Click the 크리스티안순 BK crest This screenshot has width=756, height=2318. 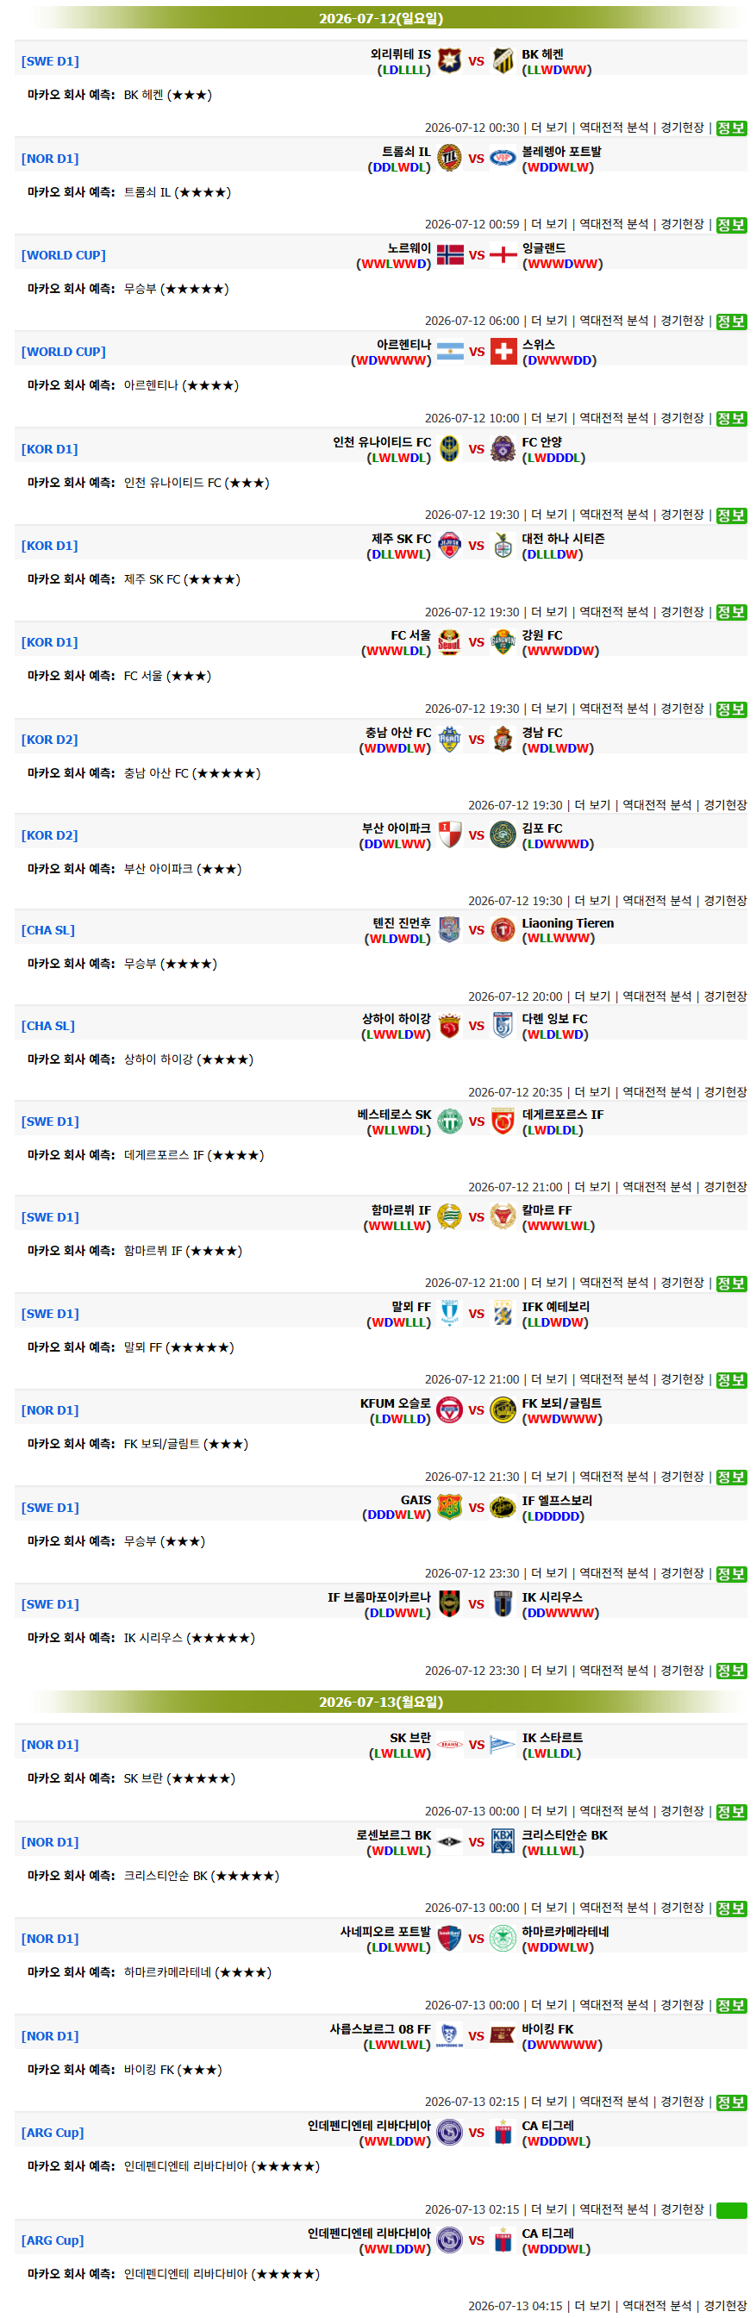[x=503, y=1842]
